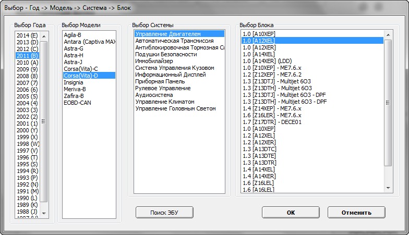Pick block 1.2 [Z12XEP] - ME7.6.2
Viewport: 409px width, 235px height.
(x=312, y=75)
